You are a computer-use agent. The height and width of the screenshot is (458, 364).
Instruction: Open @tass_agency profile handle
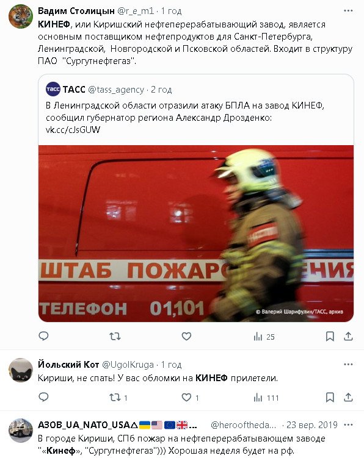[x=116, y=90]
